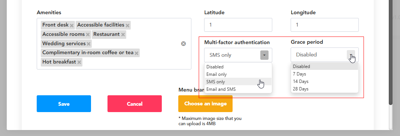This screenshot has height=136, width=400.
Task: Remove the Accessible rooms amenity tag
Action: coord(88,34)
